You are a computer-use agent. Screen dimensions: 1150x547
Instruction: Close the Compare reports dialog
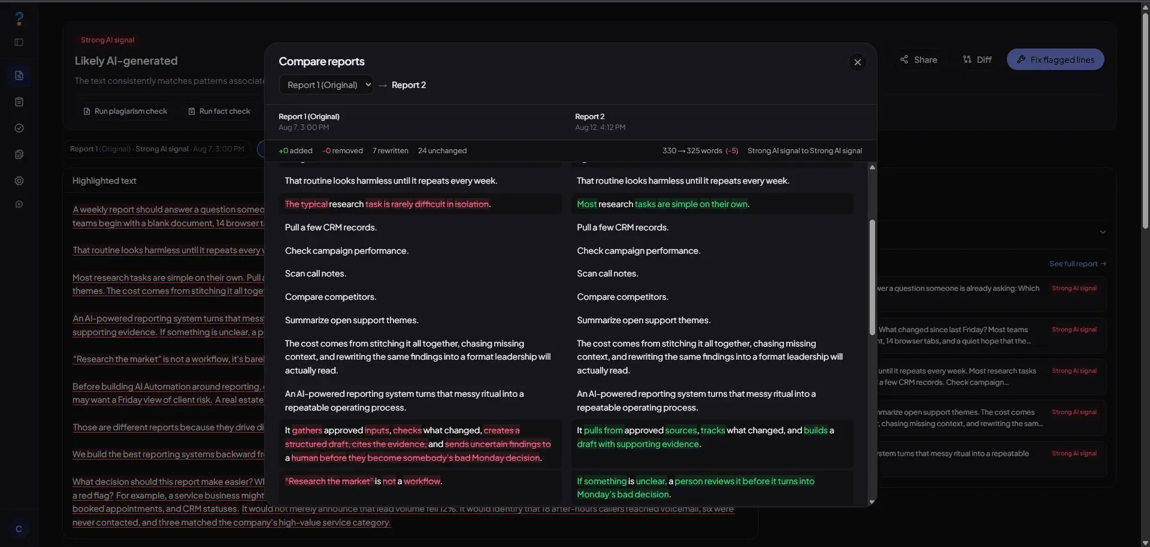(857, 62)
